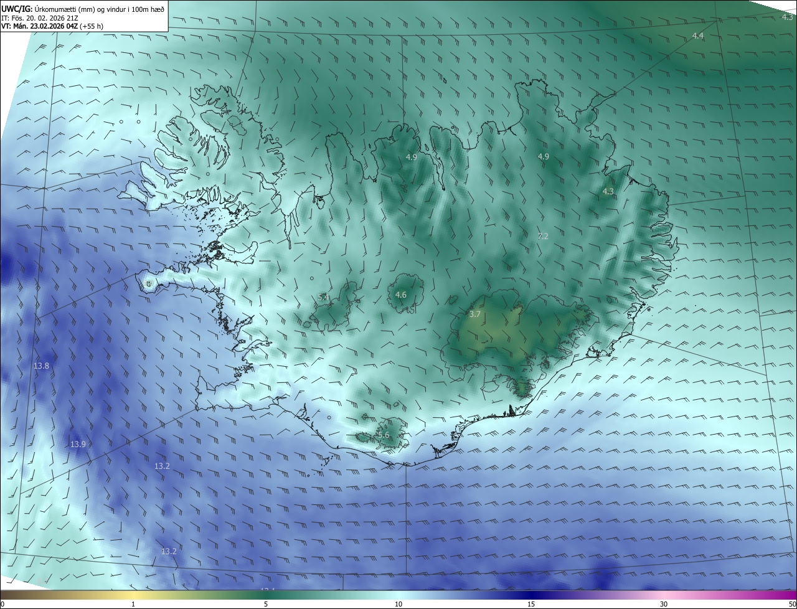Select the 'IT: Fös. 20. 02. 2026 21Z' line
Viewport: 797px width, 609px height.
pos(40,18)
